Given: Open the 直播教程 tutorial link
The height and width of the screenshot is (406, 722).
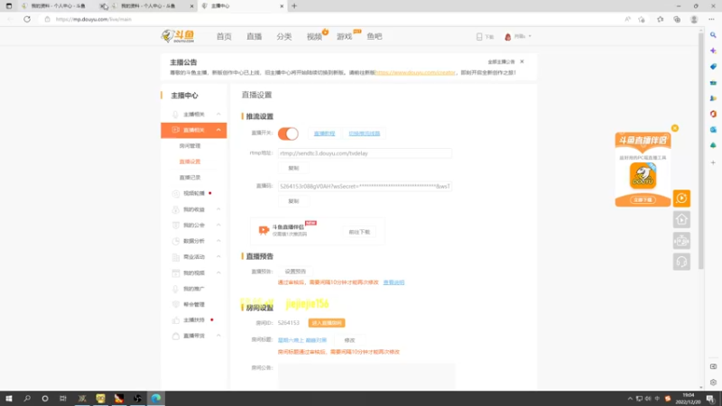Looking at the screenshot, I should (324, 134).
